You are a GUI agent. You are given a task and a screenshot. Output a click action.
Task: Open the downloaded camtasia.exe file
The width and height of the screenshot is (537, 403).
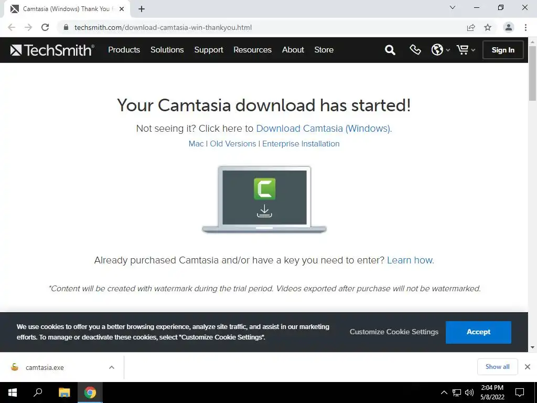45,367
